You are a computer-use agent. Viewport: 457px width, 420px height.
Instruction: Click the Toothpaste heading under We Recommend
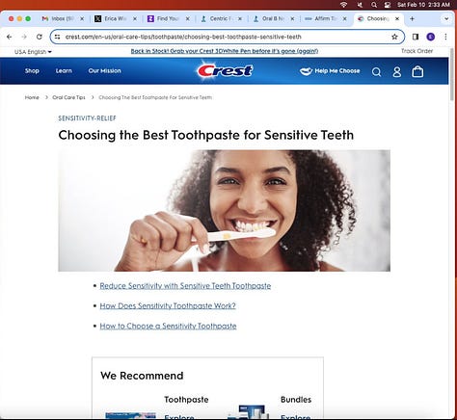coord(186,400)
